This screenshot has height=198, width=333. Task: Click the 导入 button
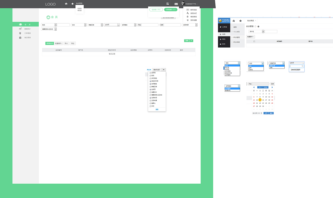pyautogui.click(x=66, y=43)
